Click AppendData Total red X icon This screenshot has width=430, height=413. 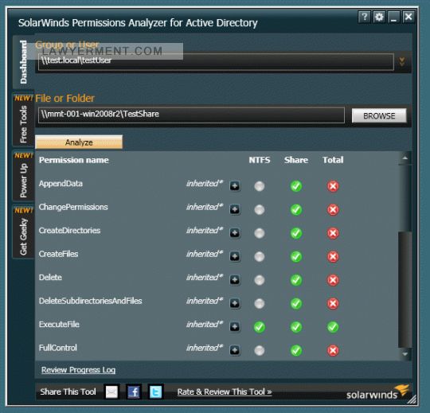pos(333,186)
